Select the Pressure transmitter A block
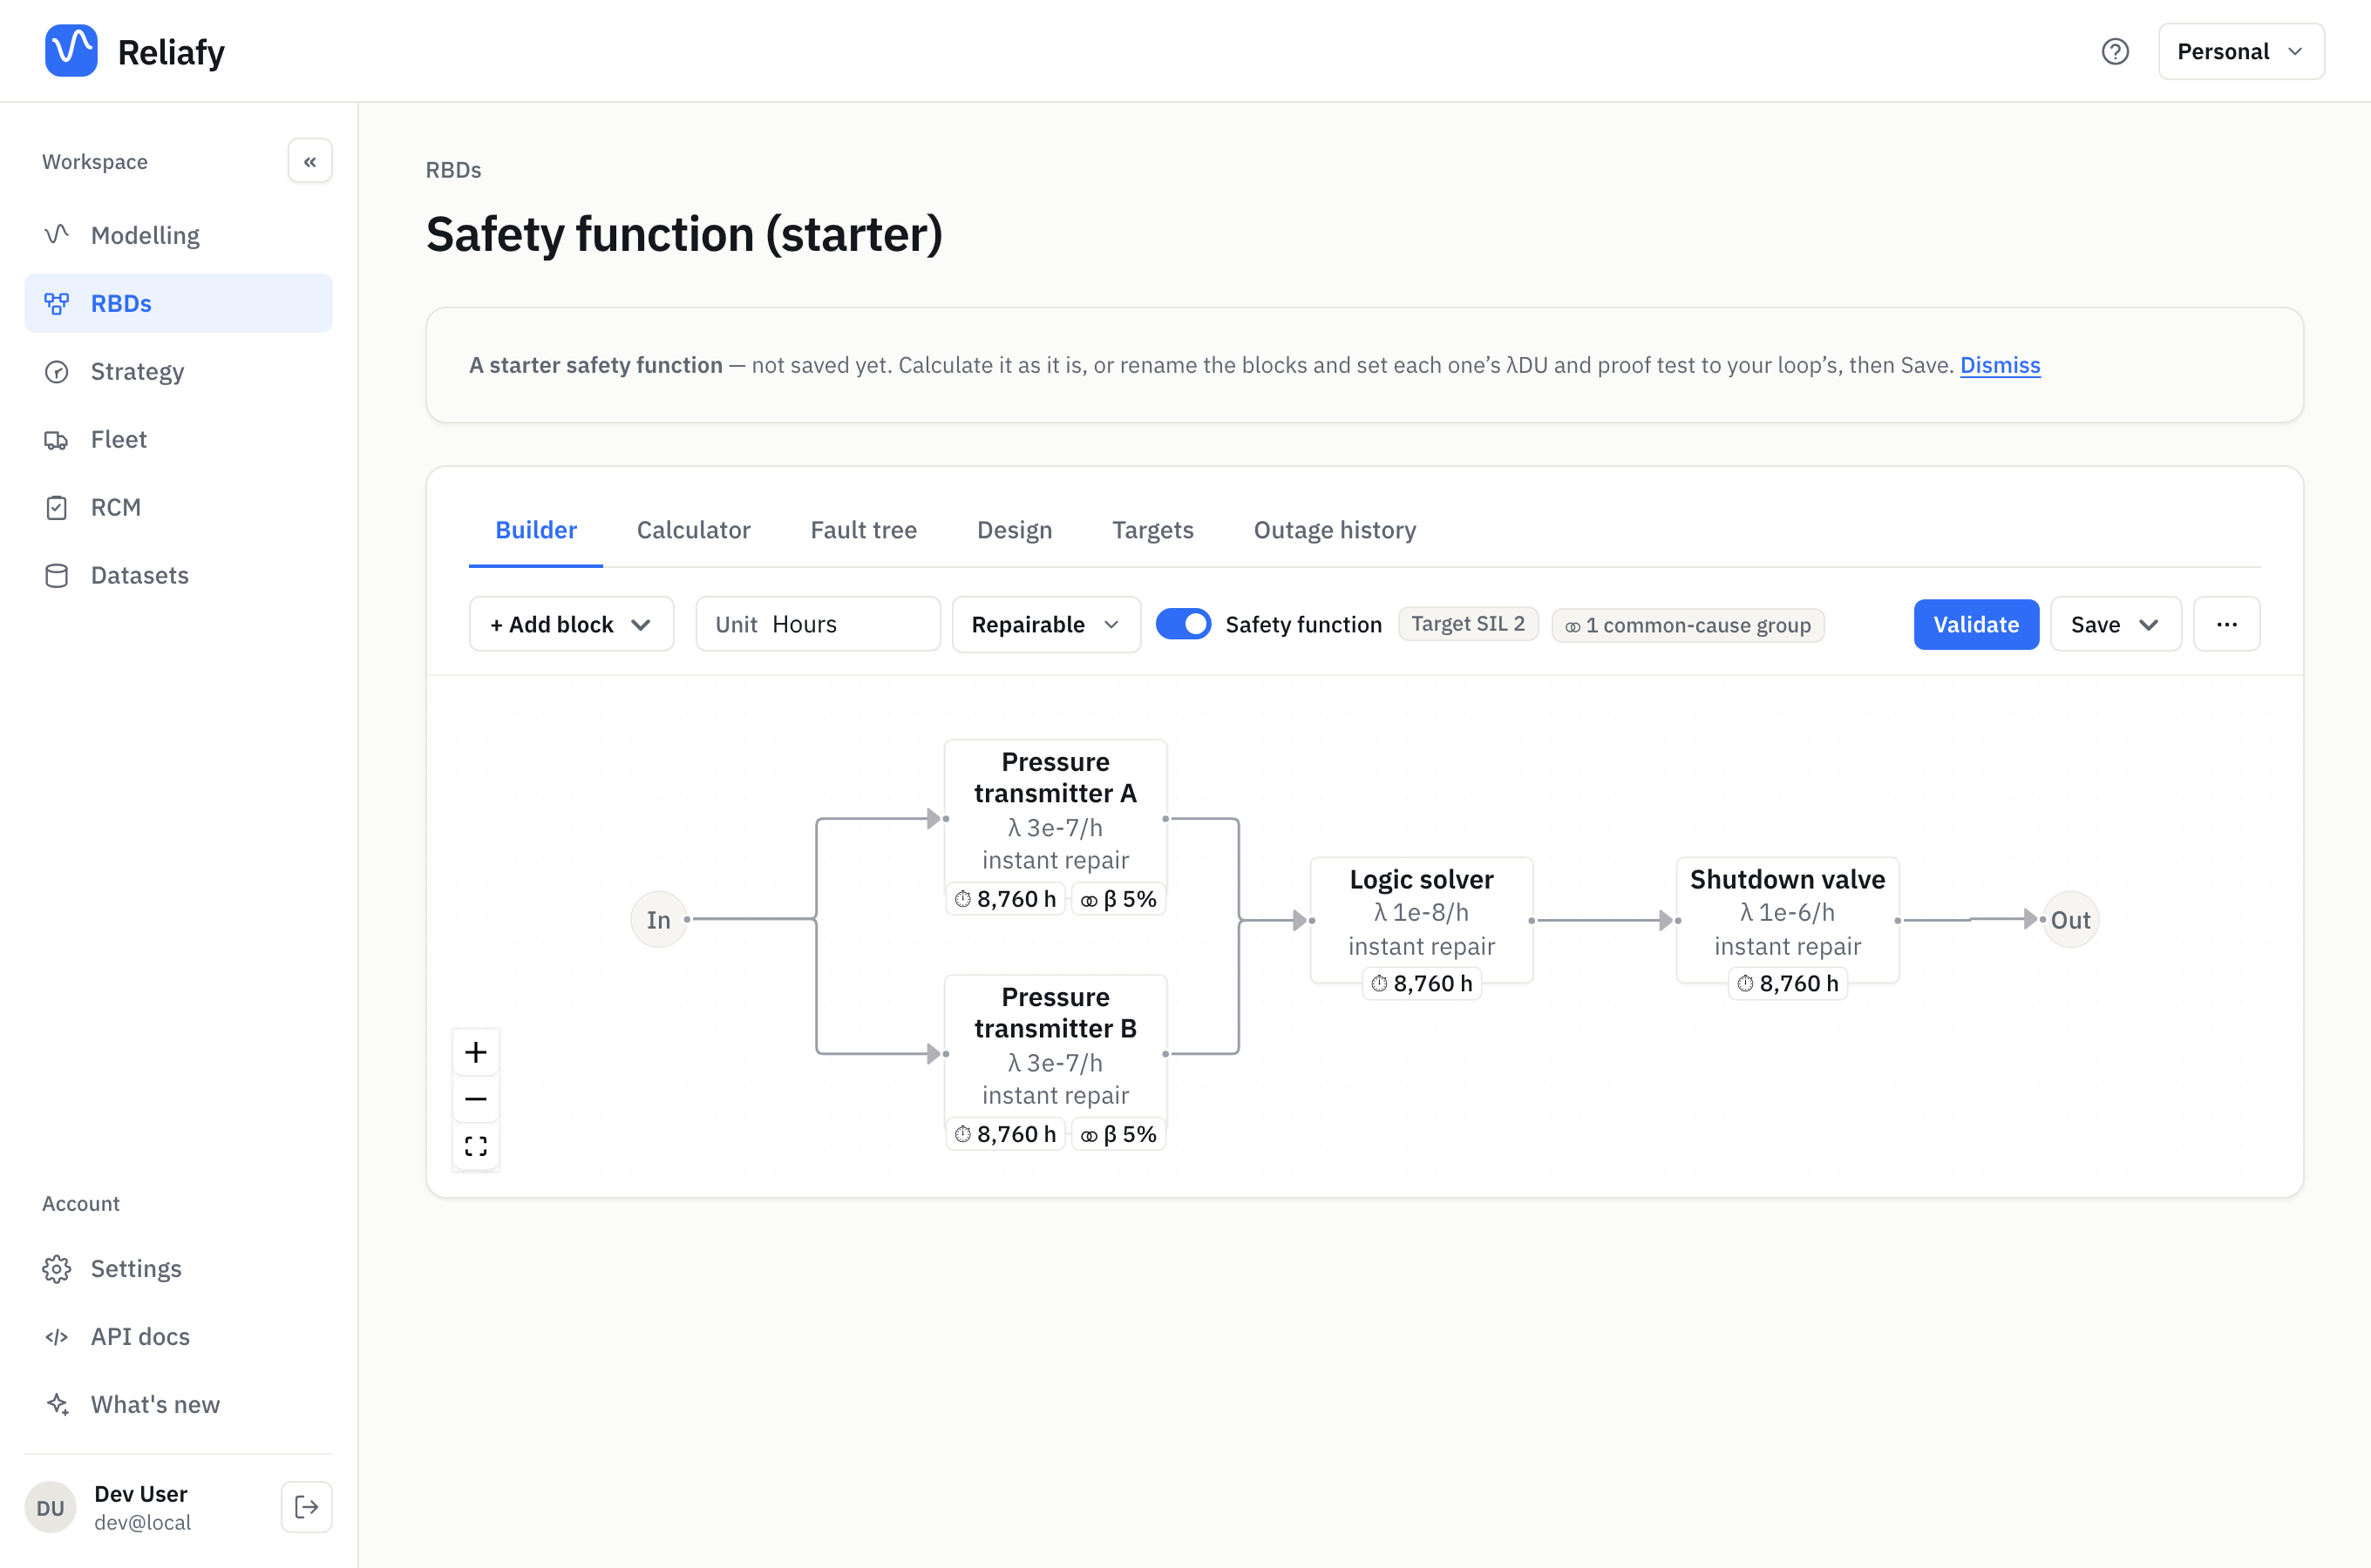Image resolution: width=2371 pixels, height=1568 pixels. 1056,820
